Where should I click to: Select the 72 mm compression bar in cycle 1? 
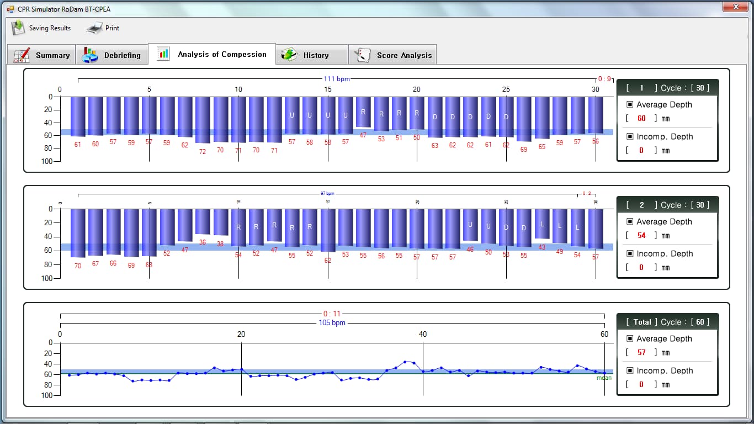pos(203,120)
